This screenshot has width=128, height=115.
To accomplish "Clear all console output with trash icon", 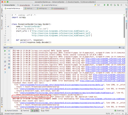I will point(9,68).
